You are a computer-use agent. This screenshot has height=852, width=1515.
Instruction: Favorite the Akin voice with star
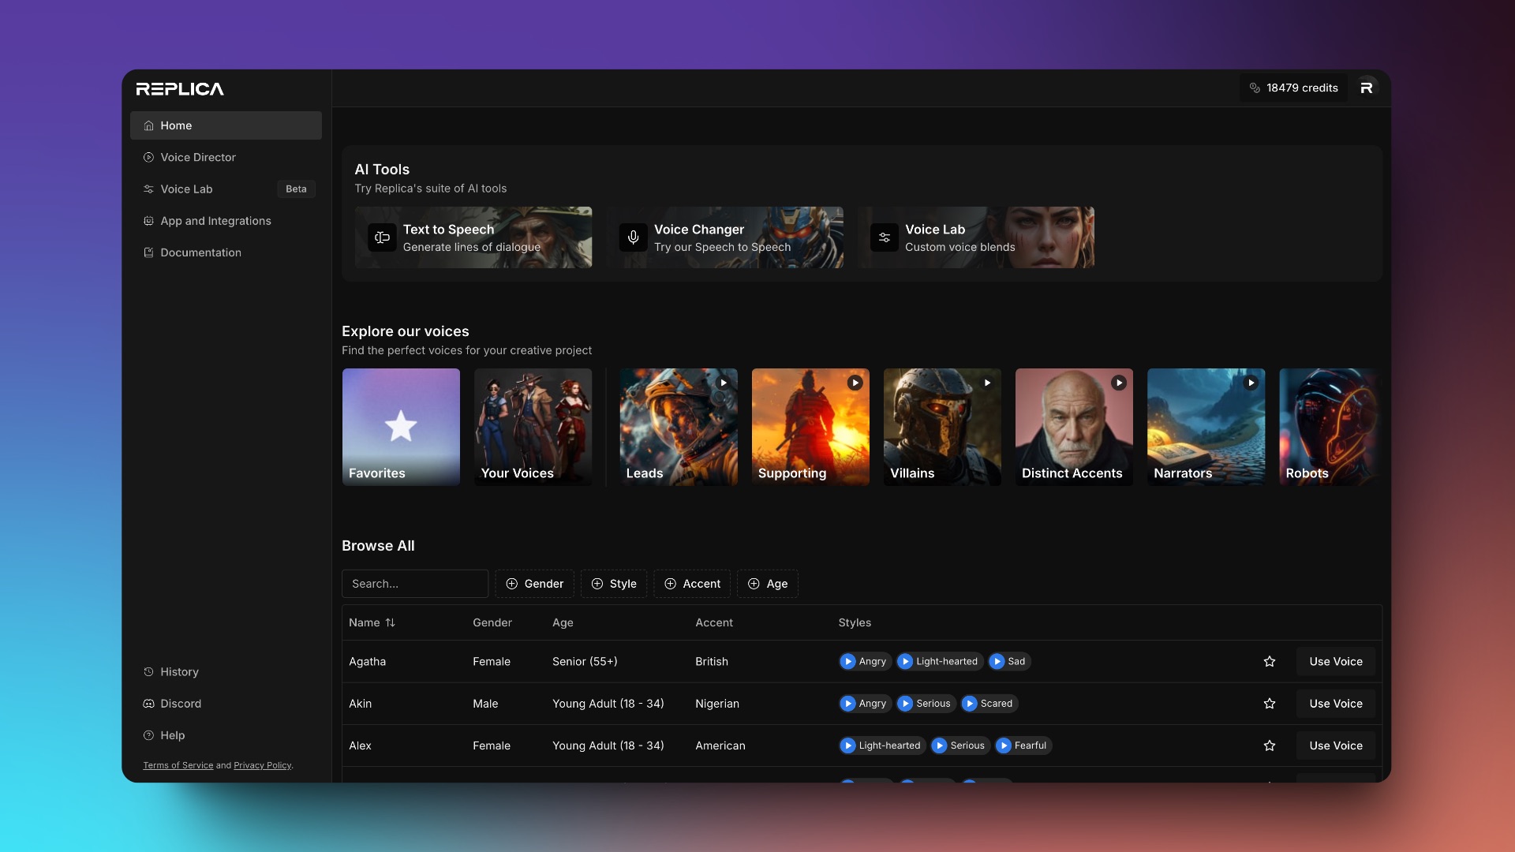1270,704
